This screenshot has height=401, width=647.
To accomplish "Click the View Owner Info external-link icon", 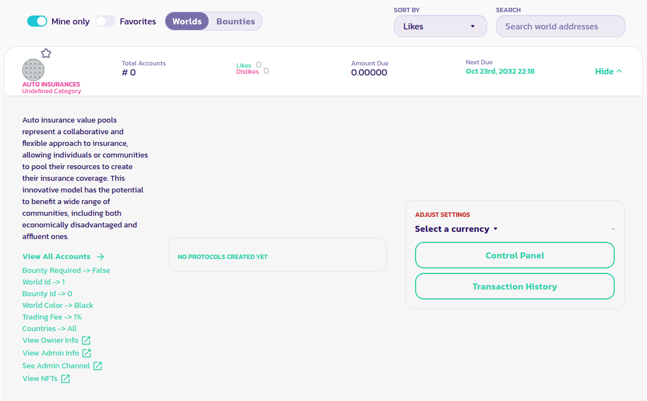I will pyautogui.click(x=86, y=341).
